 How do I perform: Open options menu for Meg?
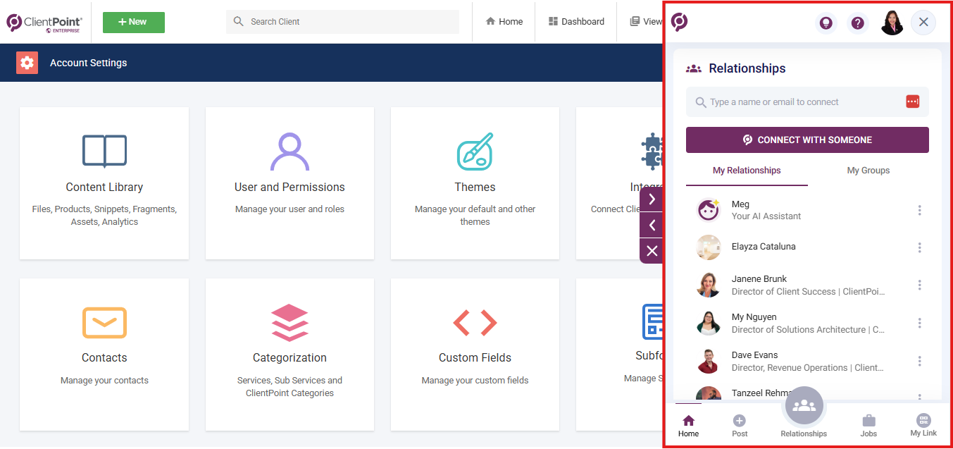[x=919, y=210]
